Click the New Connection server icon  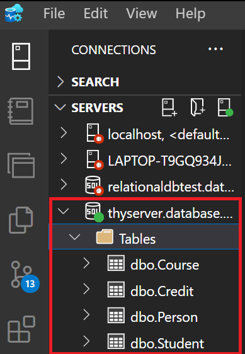coord(169,107)
